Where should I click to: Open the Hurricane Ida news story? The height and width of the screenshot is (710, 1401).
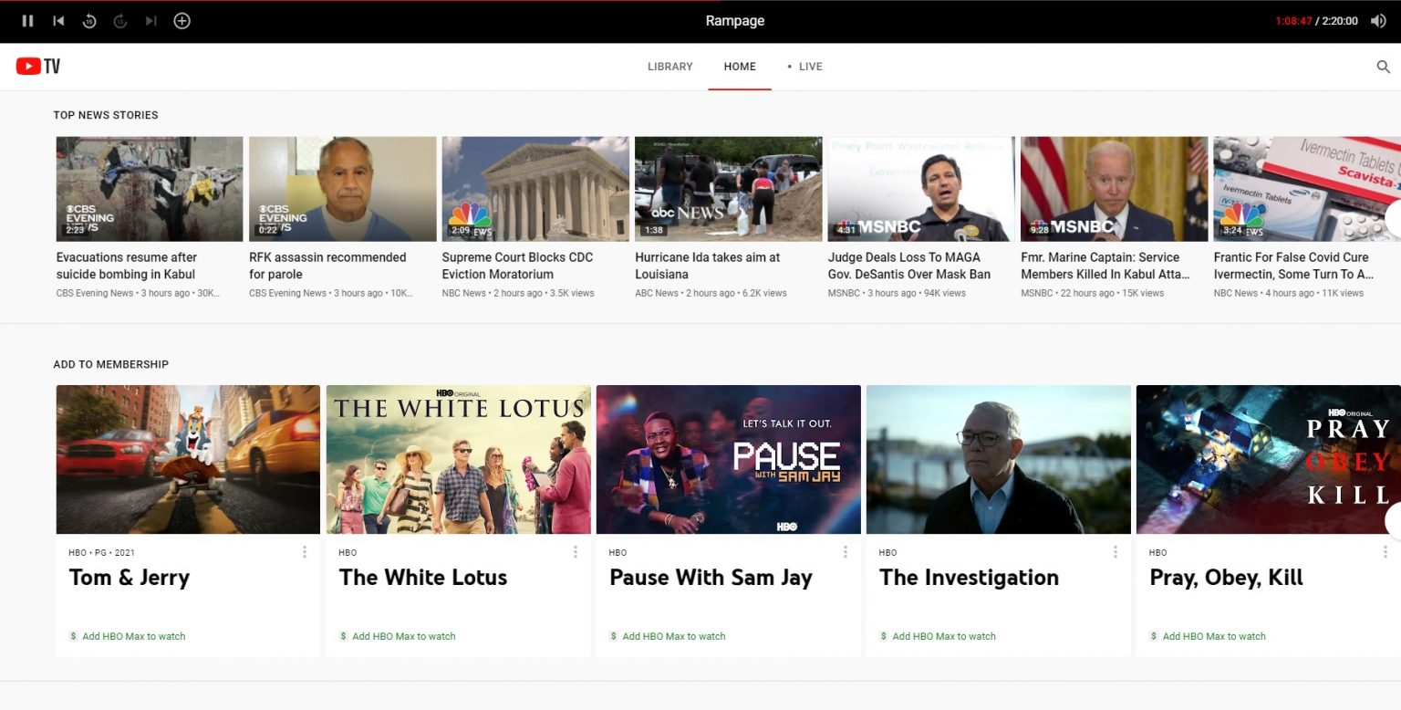click(728, 188)
